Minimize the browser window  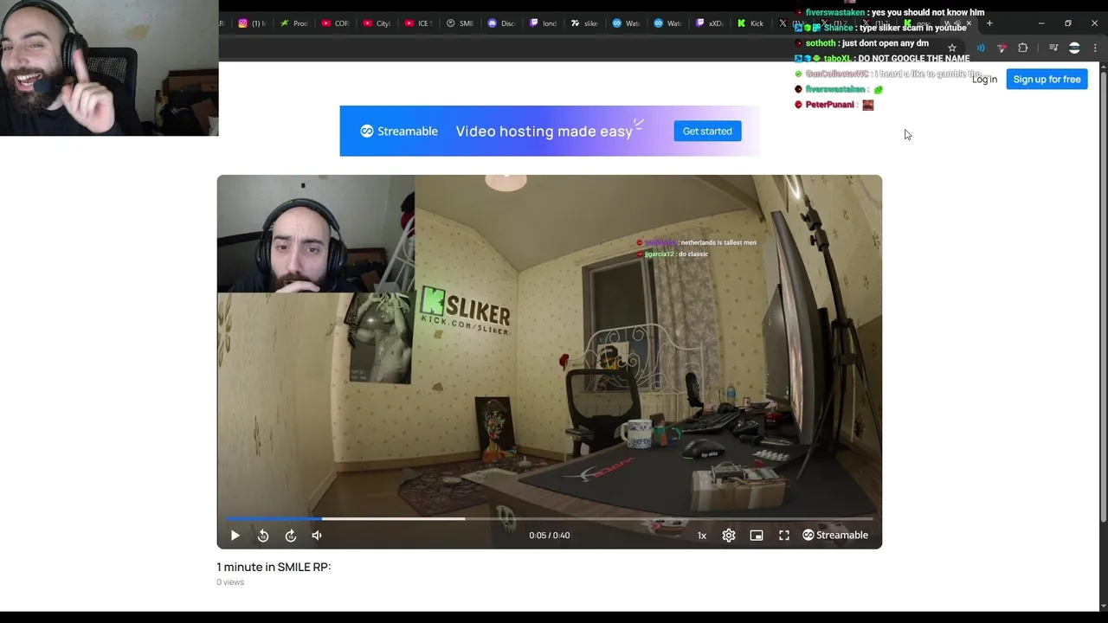1041,23
